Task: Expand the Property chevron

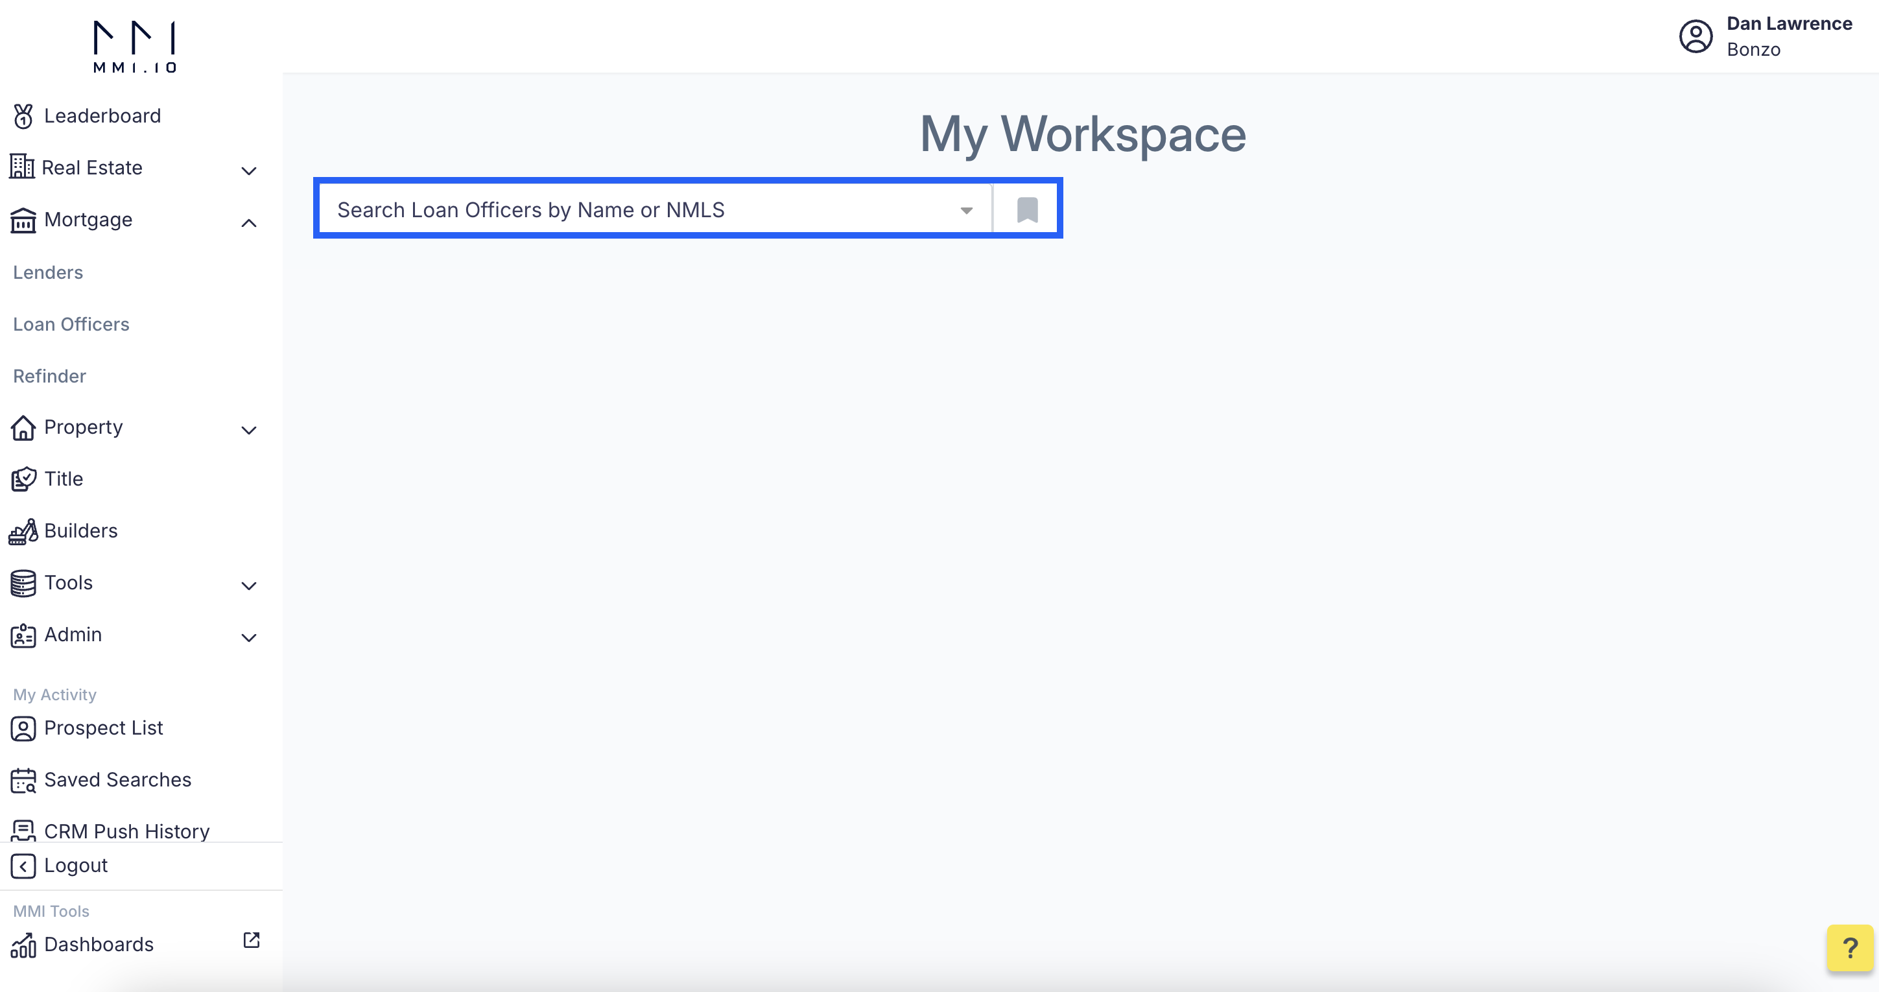Action: point(249,431)
